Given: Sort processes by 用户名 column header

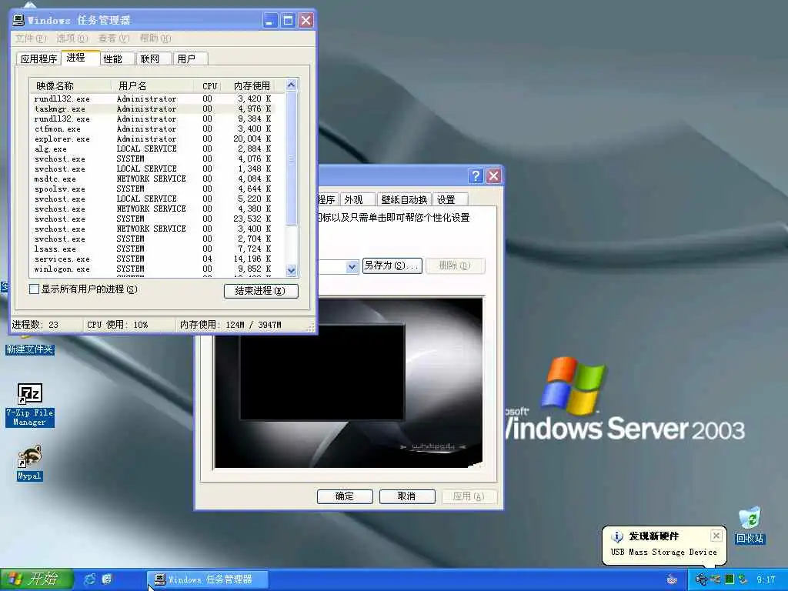Looking at the screenshot, I should pos(152,86).
